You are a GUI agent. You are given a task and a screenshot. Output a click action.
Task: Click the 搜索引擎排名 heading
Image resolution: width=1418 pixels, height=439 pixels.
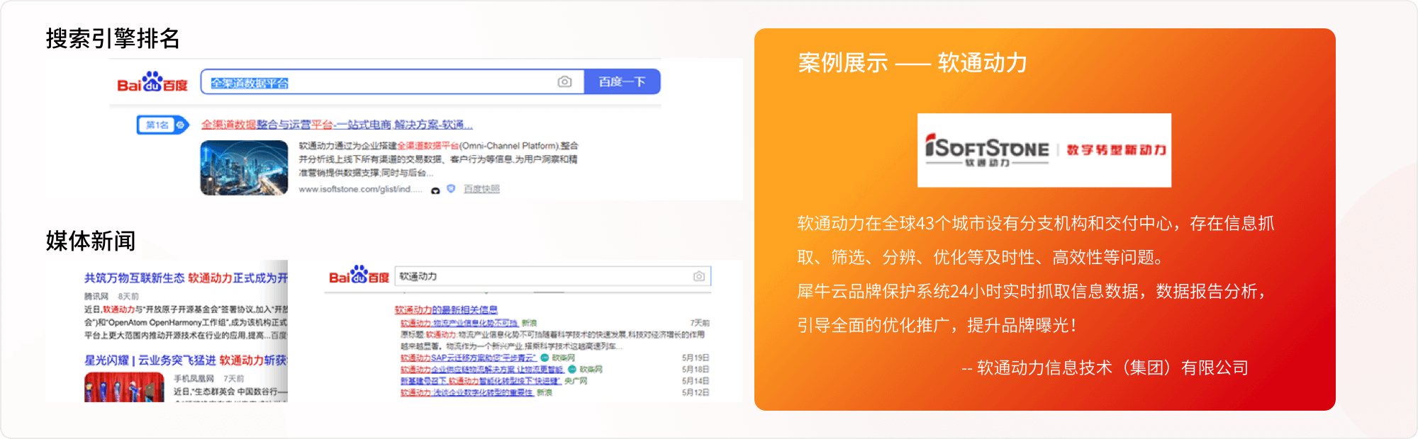[113, 38]
